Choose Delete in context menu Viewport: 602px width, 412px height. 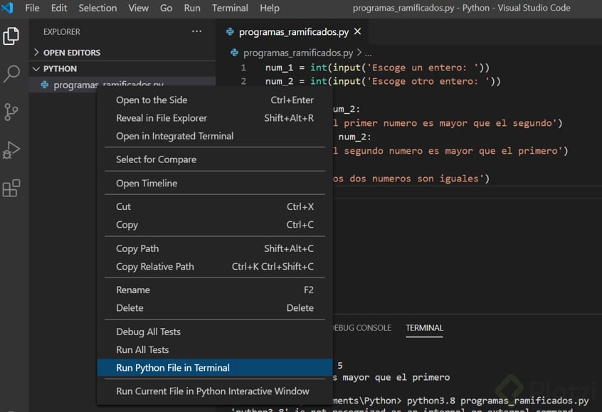click(x=215, y=308)
